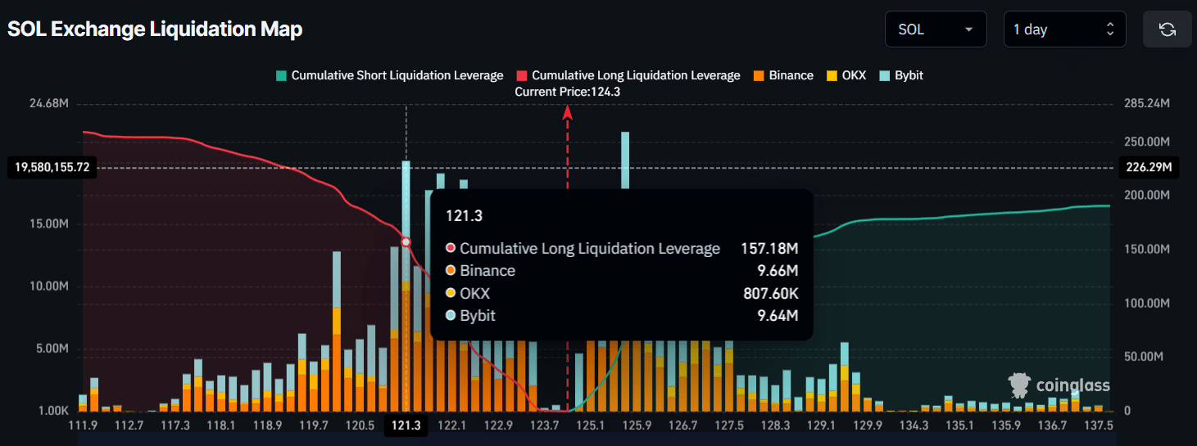Click the refresh icon button

(x=1167, y=29)
